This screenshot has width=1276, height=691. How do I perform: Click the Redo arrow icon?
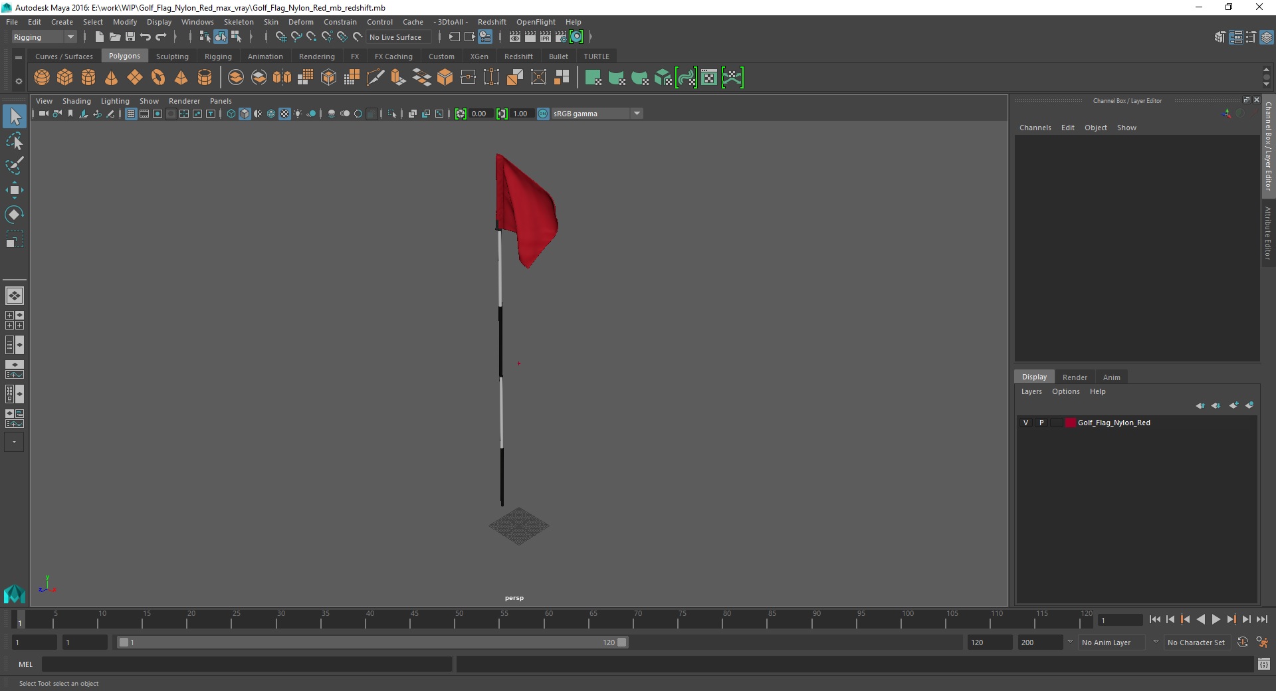click(x=161, y=37)
